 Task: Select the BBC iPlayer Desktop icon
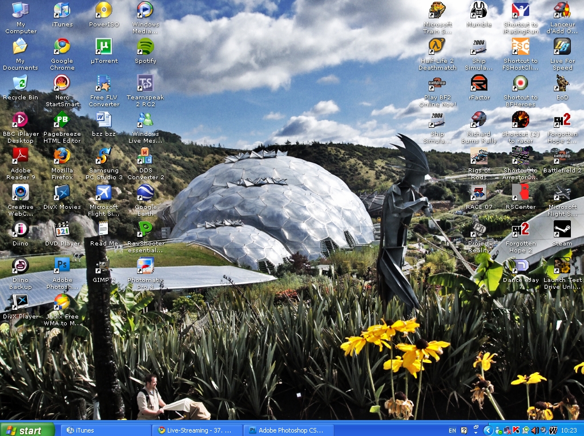click(21, 120)
